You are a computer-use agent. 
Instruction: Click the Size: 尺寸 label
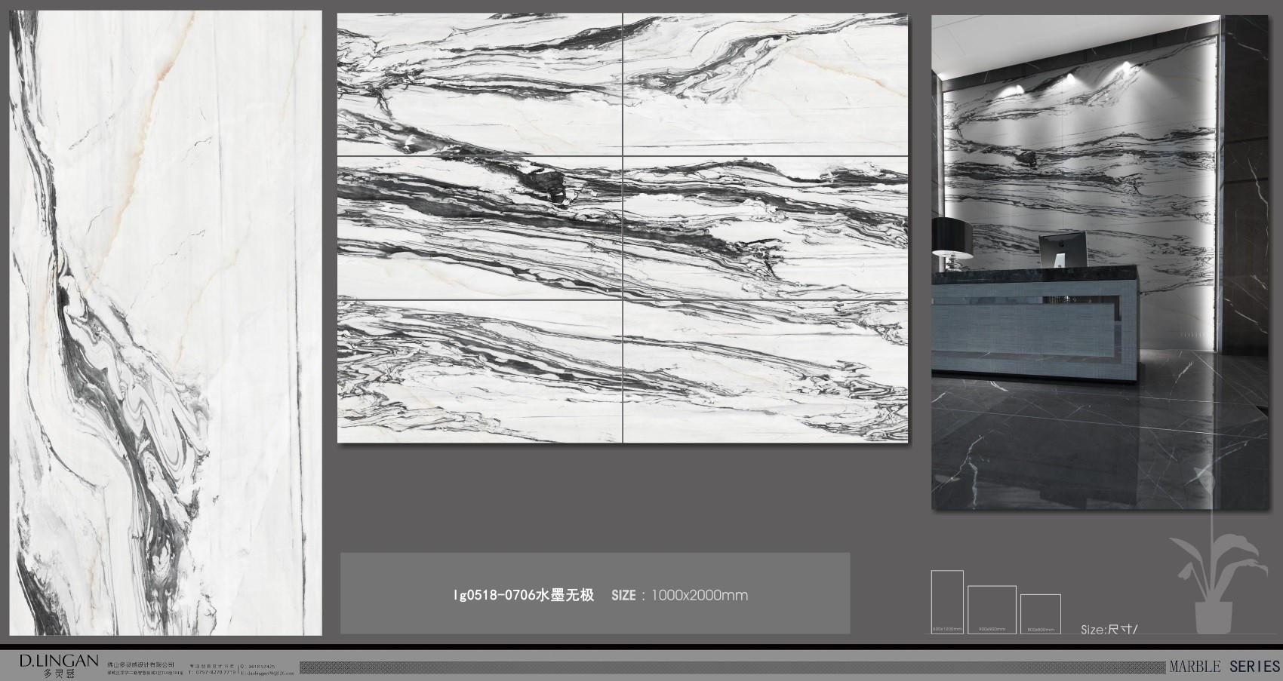[x=1109, y=630]
